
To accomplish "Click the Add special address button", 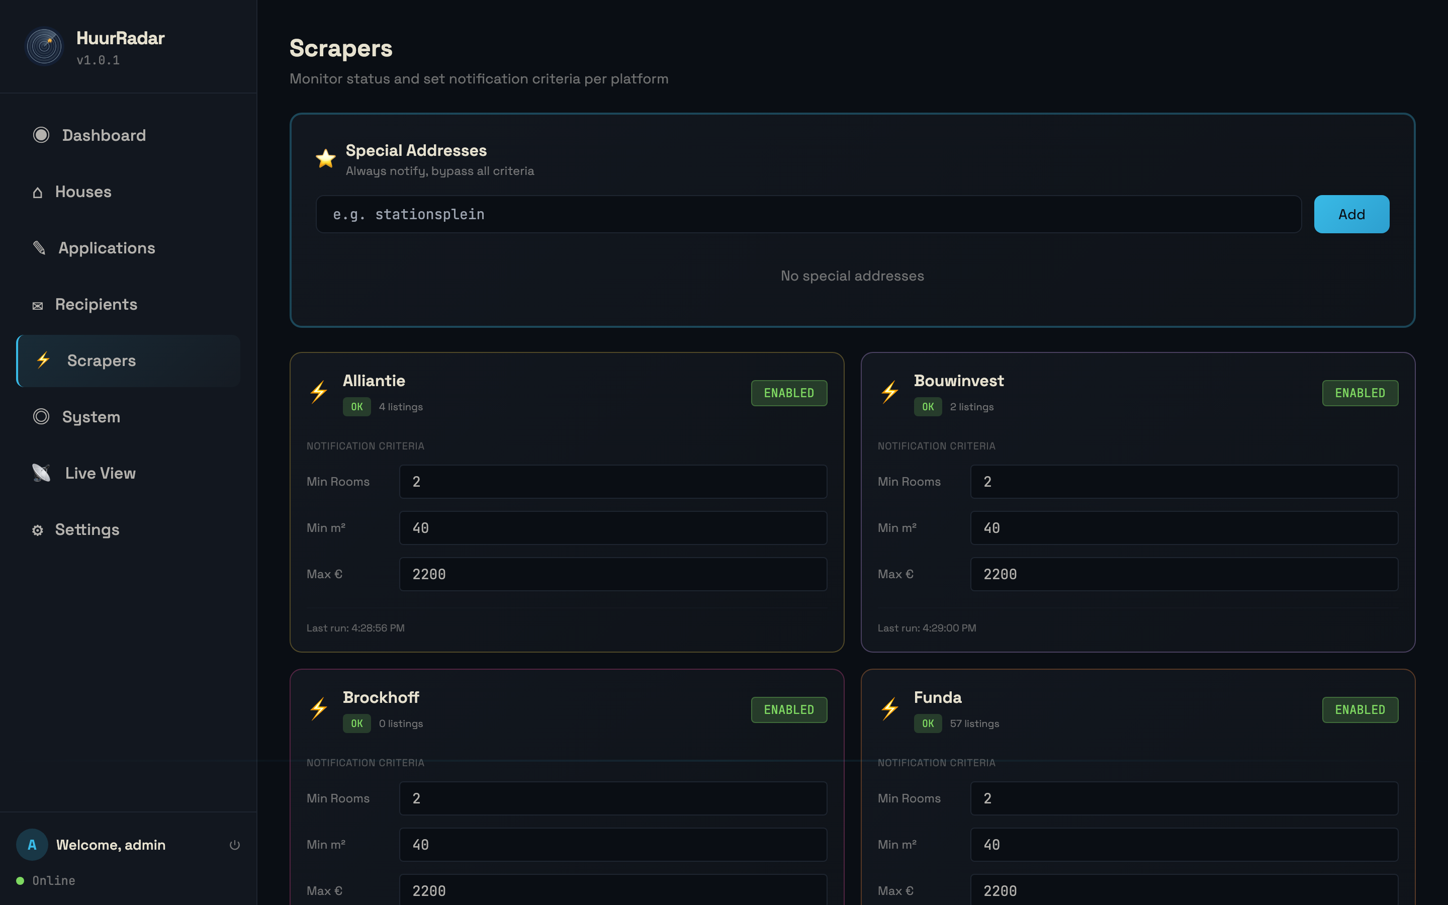I will click(x=1351, y=214).
